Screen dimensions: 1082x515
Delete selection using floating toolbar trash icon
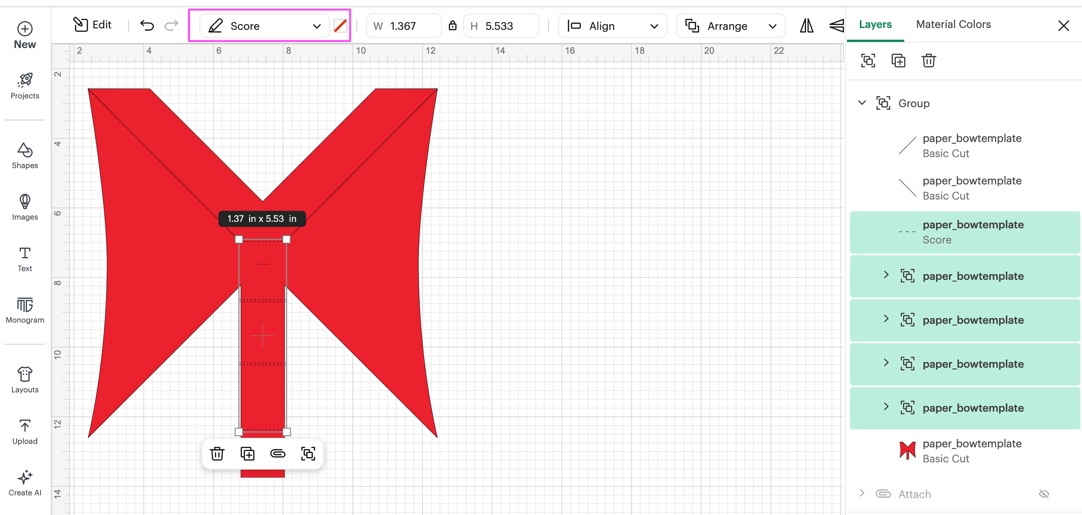tap(217, 454)
